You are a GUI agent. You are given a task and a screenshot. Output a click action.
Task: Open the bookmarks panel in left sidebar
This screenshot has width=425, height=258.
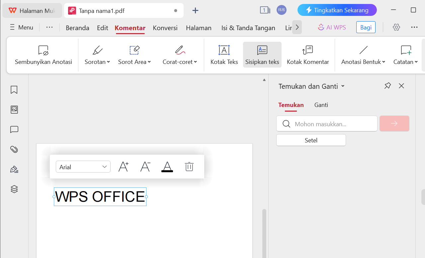tap(14, 90)
